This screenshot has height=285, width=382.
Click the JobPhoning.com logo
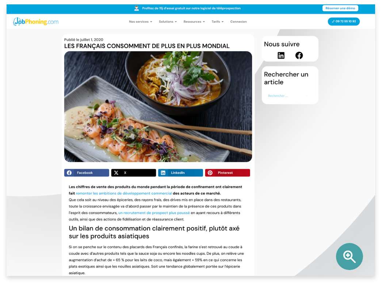(36, 22)
